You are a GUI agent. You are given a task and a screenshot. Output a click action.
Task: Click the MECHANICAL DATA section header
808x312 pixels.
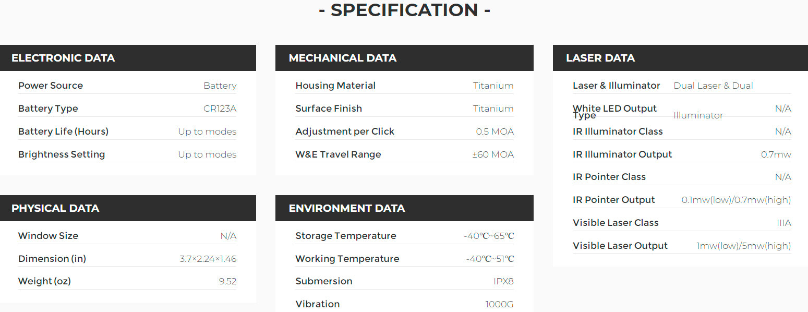tap(343, 58)
